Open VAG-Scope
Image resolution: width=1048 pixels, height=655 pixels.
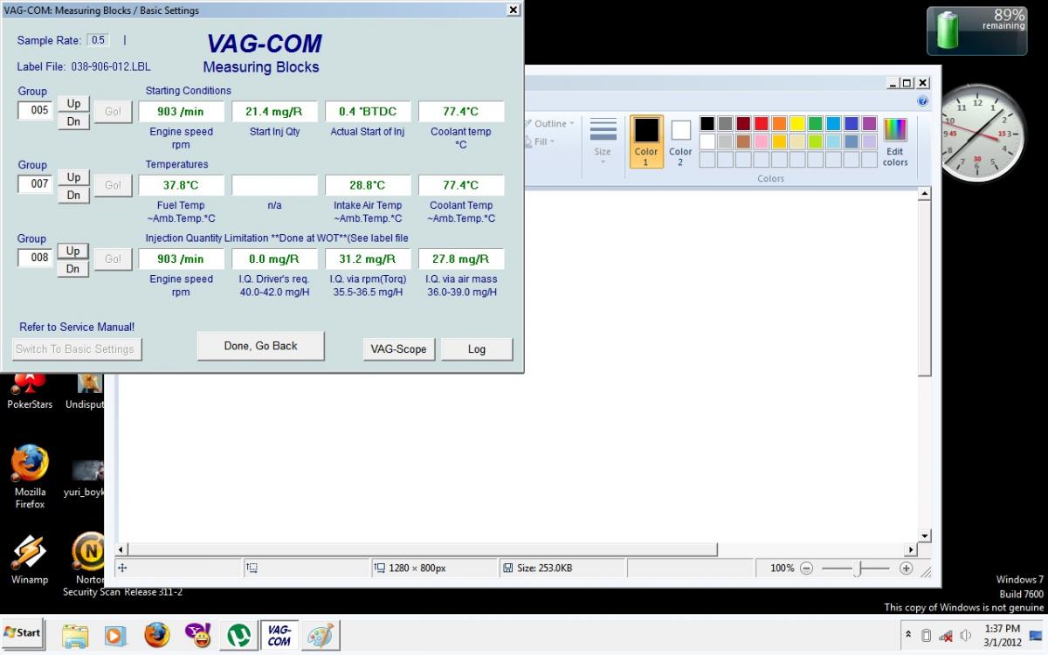(x=398, y=348)
